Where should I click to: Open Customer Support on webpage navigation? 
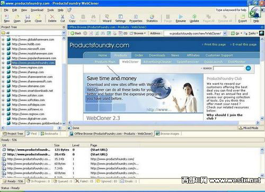[x=219, y=56]
